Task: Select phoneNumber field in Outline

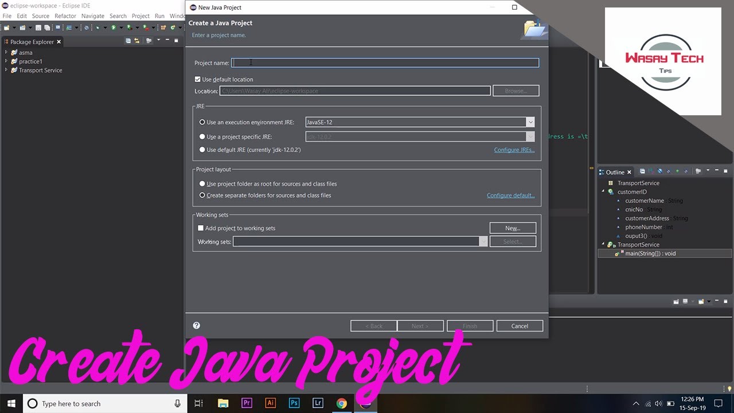Action: click(643, 227)
